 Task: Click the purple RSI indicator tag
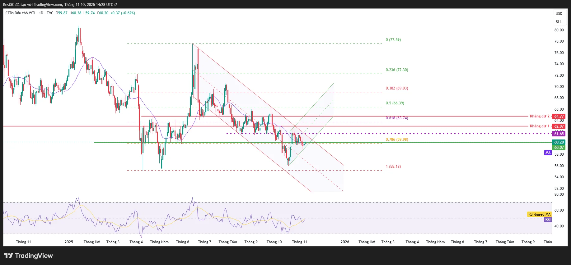pyautogui.click(x=548, y=220)
